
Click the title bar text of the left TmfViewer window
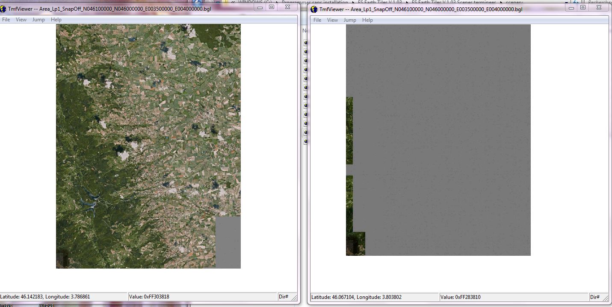click(x=109, y=9)
